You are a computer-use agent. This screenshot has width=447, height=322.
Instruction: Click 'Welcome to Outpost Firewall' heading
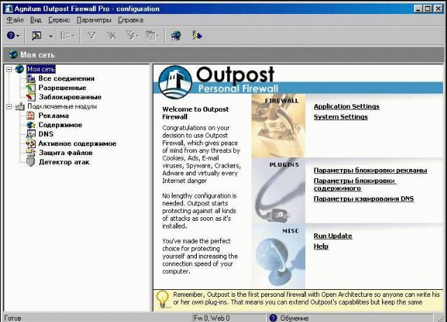[x=196, y=113]
